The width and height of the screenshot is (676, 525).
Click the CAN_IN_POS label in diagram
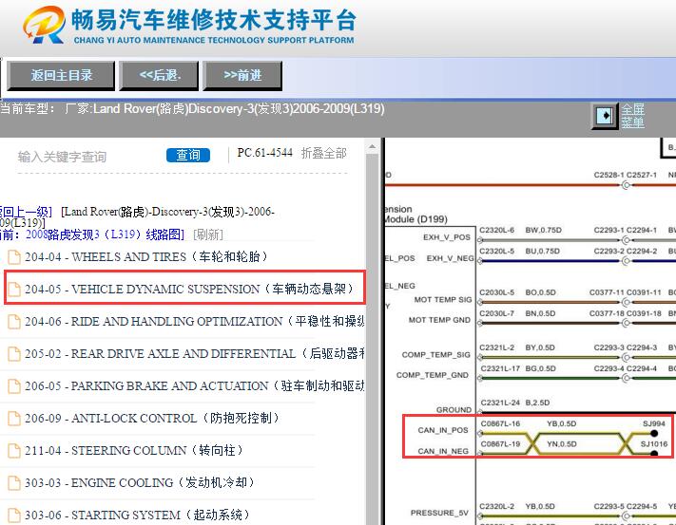tap(443, 430)
